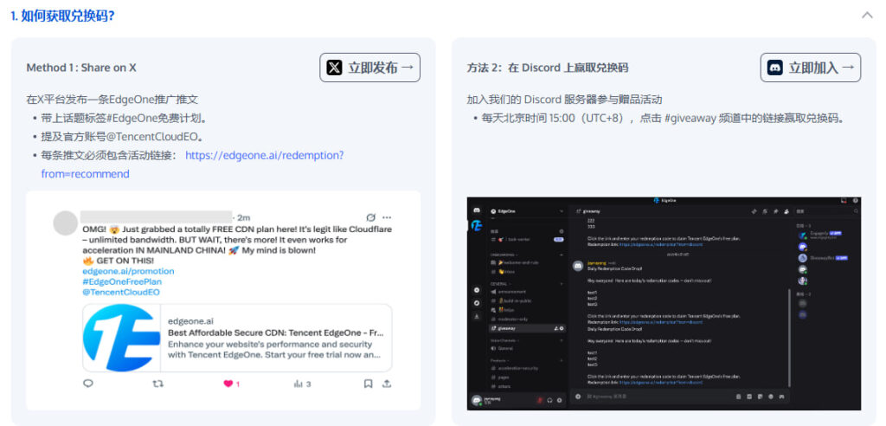
Task: Click the tweet bookmark icon
Action: [x=368, y=384]
